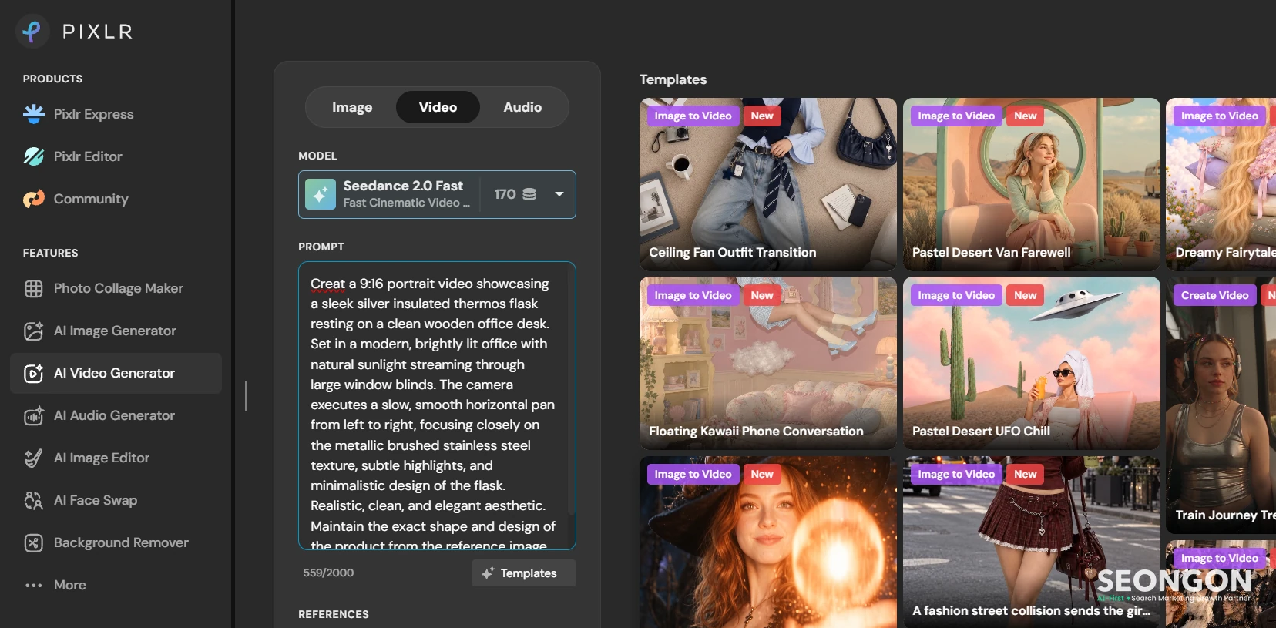Screen dimensions: 1276x628
Task: Open Ceiling Fan Outfit Transition template
Action: point(768,184)
